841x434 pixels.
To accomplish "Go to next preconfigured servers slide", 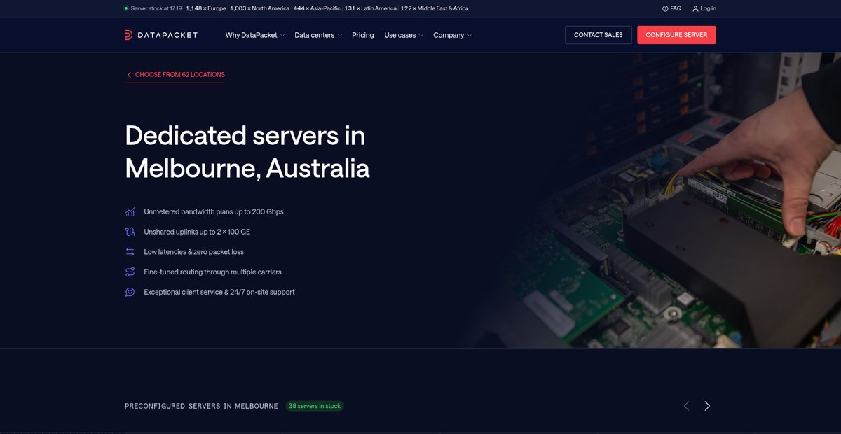I will [707, 406].
